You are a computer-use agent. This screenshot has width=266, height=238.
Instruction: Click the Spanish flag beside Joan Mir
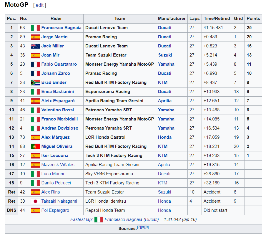coord(35,55)
